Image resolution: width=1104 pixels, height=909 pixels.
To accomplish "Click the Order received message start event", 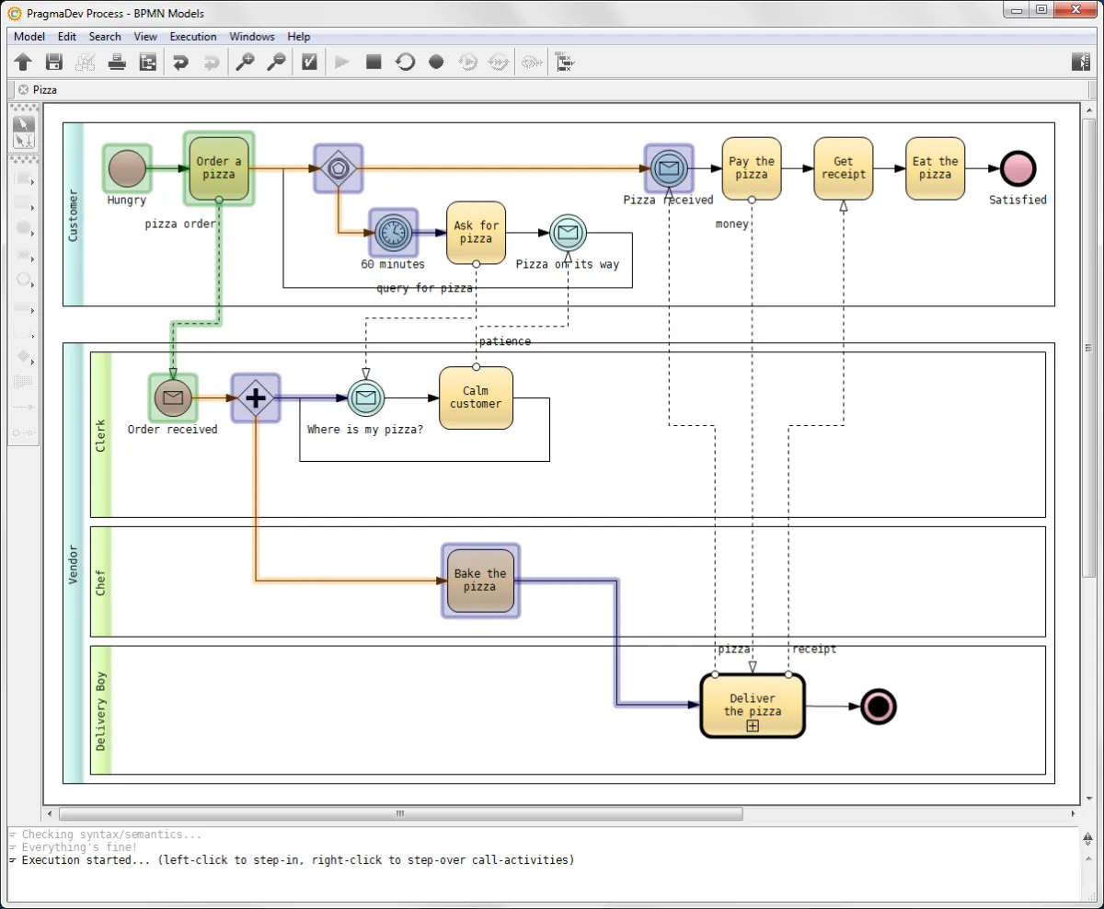I will (172, 398).
